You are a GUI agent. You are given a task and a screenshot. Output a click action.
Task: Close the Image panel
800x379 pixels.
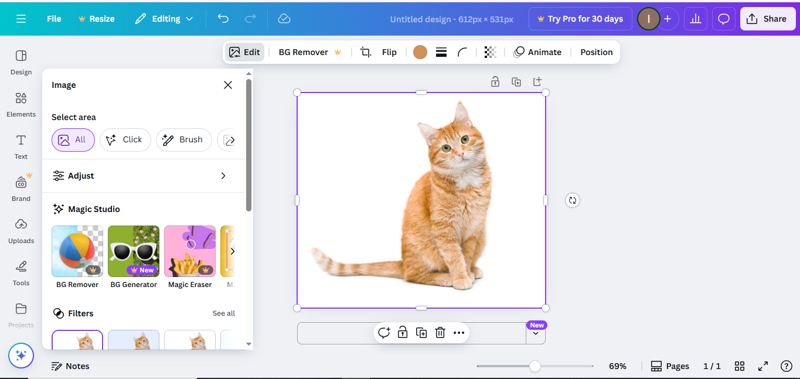coord(228,84)
